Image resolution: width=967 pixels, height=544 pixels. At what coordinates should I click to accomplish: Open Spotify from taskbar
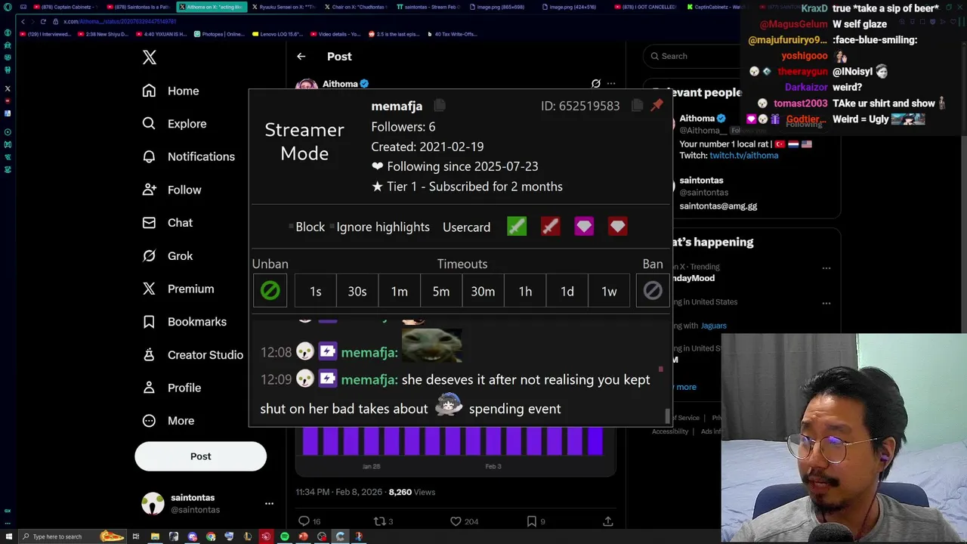(x=285, y=536)
